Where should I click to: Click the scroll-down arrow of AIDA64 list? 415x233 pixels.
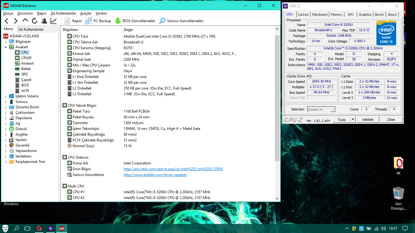tap(277, 198)
